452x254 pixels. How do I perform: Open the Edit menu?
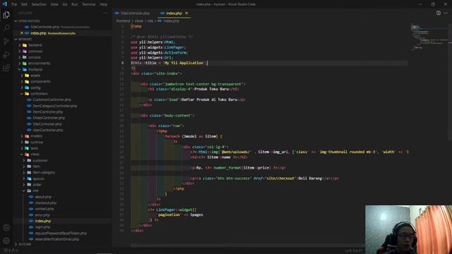[x=24, y=4]
